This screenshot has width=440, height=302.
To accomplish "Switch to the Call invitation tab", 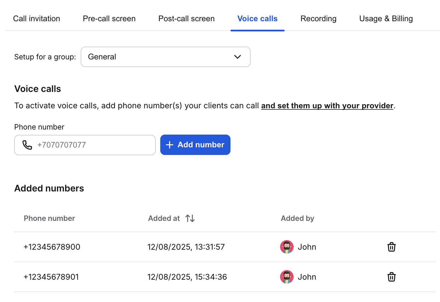I will 37,19.
